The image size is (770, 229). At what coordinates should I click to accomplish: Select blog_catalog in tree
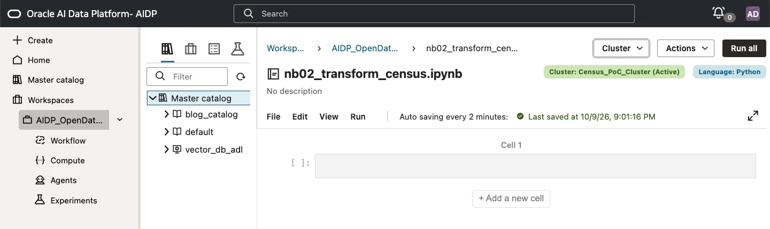point(211,114)
